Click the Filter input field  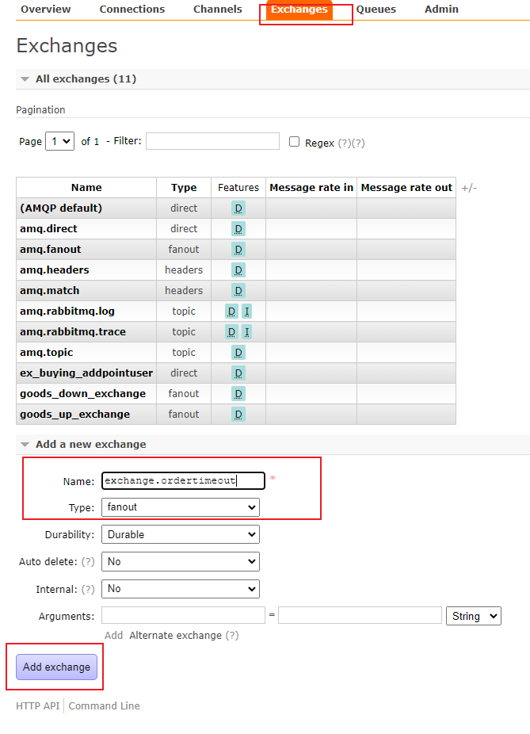pyautogui.click(x=212, y=141)
